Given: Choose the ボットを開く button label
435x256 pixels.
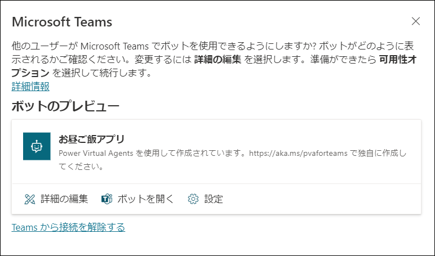Looking at the screenshot, I should 145,199.
